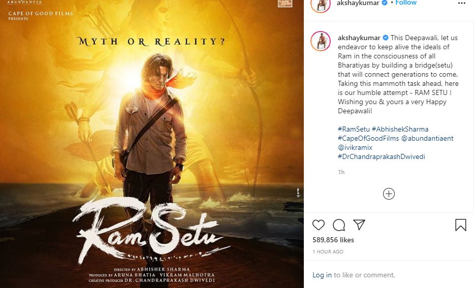Viewport: 474px width, 288px height.
Task: Open the #RamSetu hashtag
Action: [354, 129]
